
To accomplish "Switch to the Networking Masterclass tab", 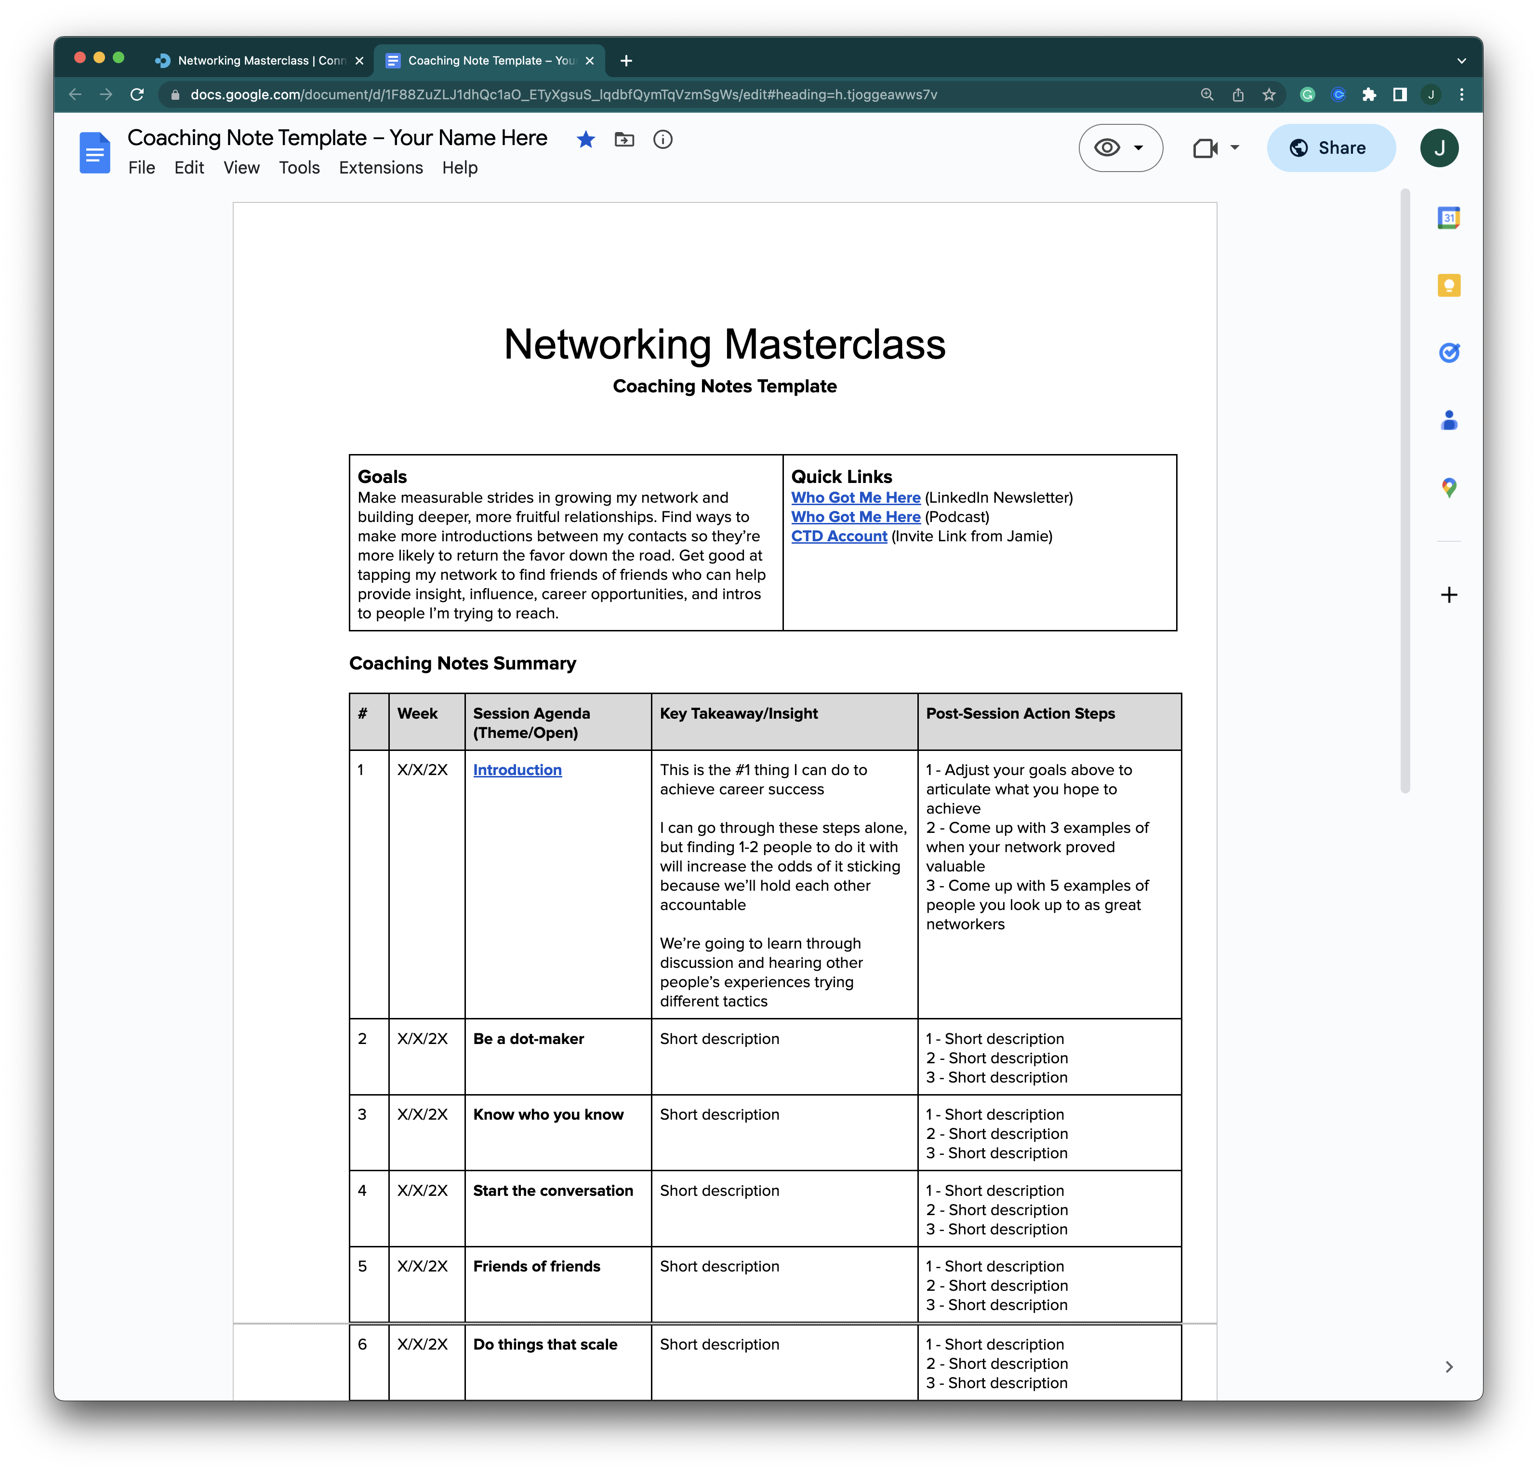I will (259, 60).
